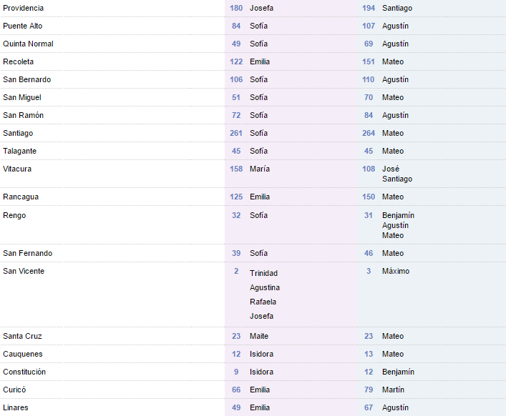This screenshot has width=506, height=416.
Task: Select boy count 194 in Providencia row
Action: (x=369, y=8)
